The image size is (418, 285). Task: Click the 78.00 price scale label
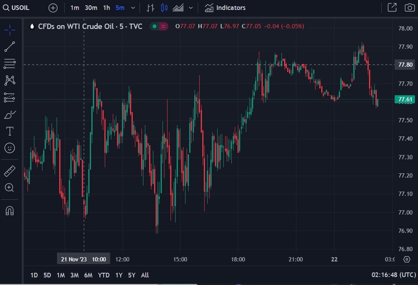point(405,28)
